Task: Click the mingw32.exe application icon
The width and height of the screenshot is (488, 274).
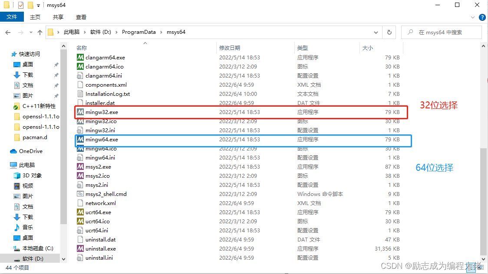Action: point(80,112)
